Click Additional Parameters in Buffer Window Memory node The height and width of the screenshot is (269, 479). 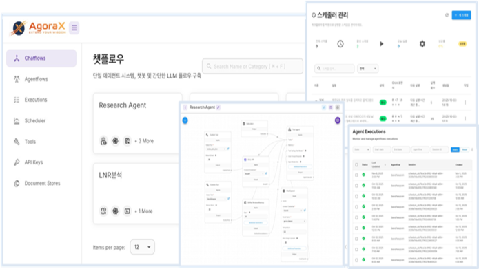256,223
